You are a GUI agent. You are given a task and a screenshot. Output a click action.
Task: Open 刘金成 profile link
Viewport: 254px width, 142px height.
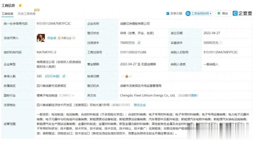tap(52, 38)
